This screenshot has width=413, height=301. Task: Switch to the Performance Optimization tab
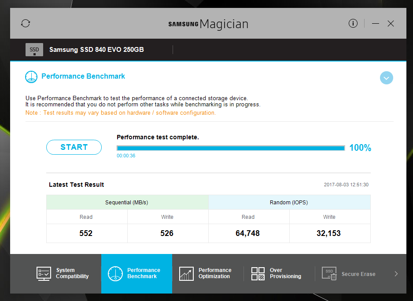pyautogui.click(x=215, y=273)
